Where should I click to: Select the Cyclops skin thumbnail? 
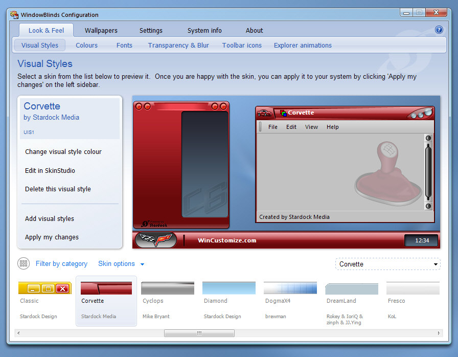click(167, 288)
